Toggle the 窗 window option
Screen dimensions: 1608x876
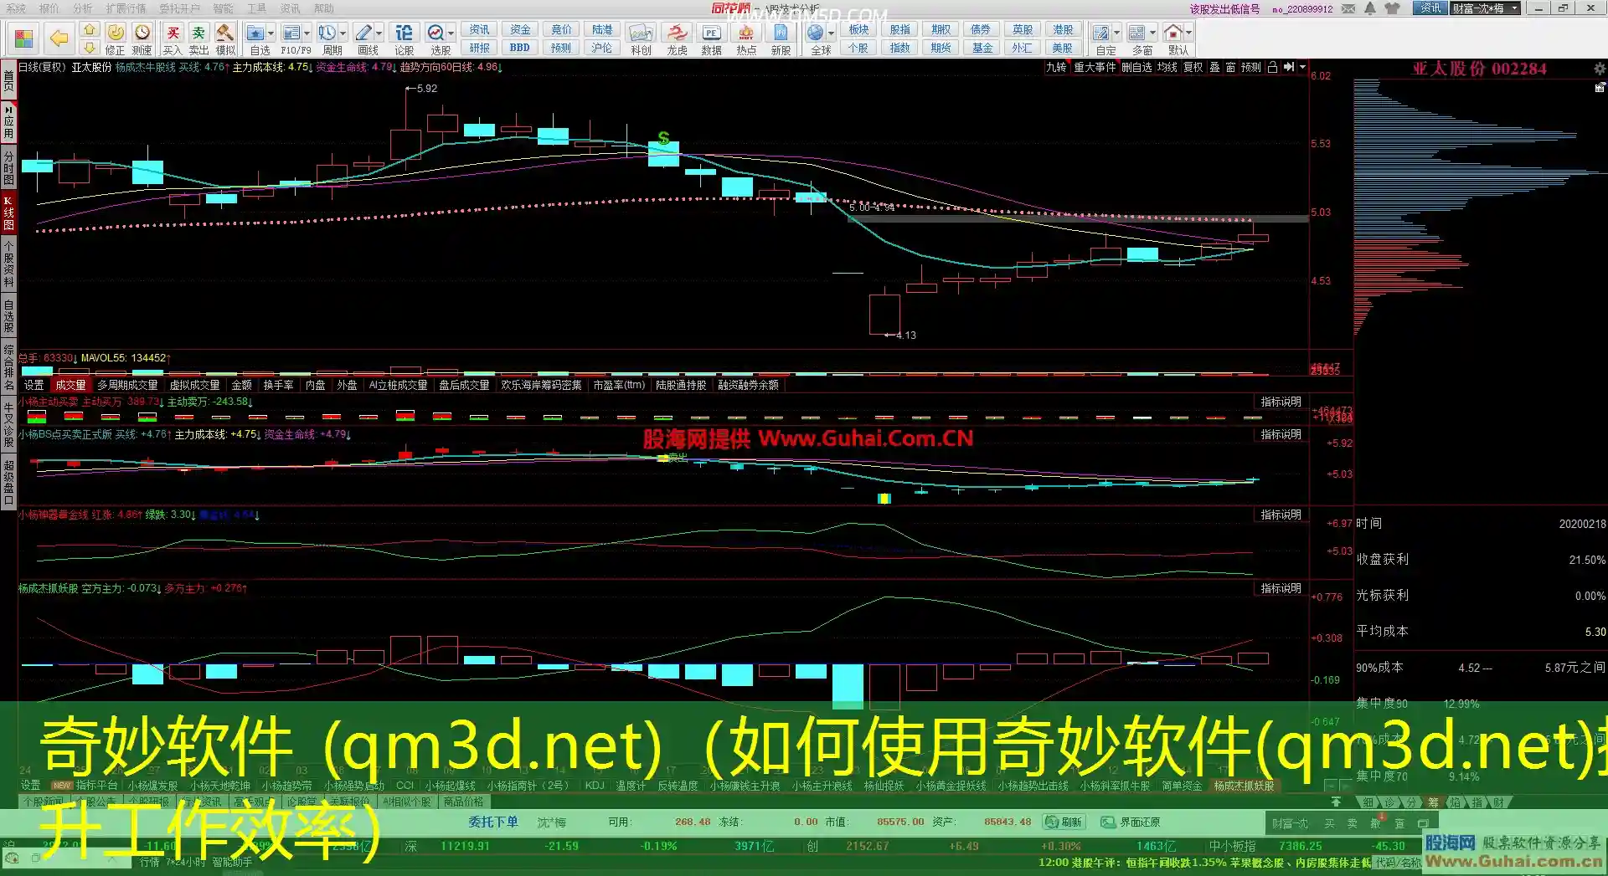coord(1230,67)
